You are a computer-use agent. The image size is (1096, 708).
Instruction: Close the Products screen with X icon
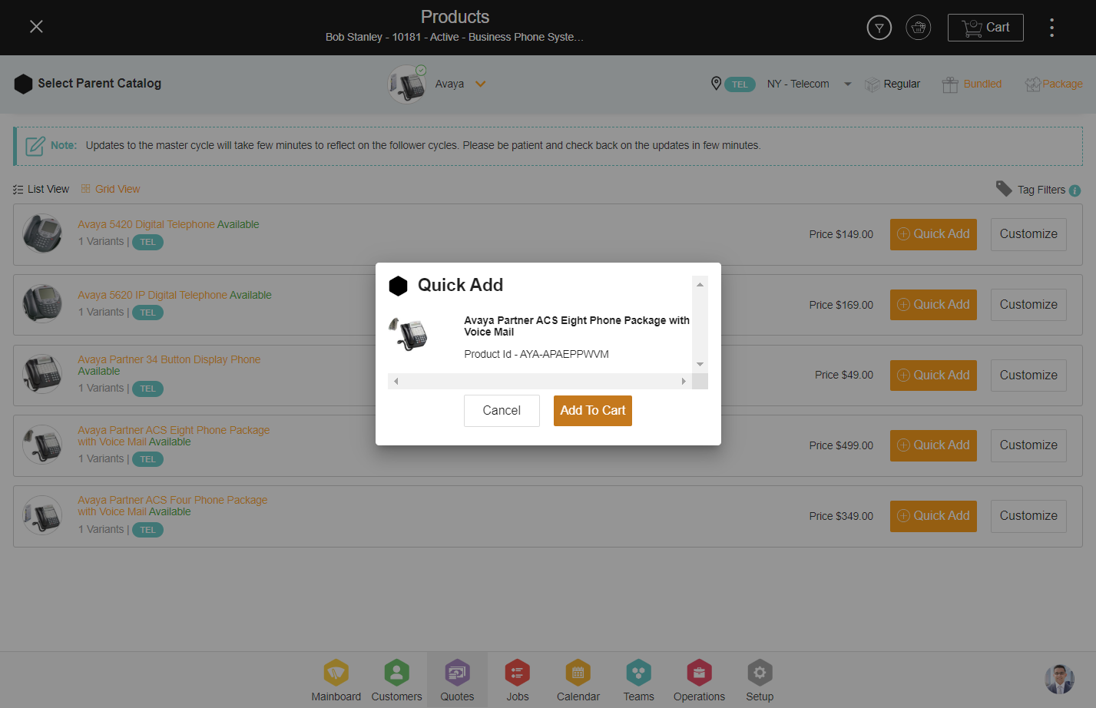click(36, 27)
